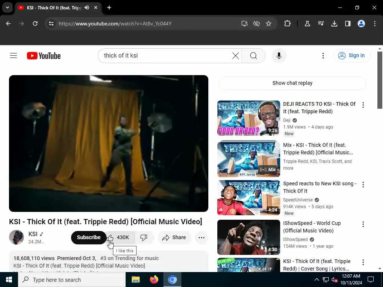
Task: Clear the search box text
Action: 236,56
